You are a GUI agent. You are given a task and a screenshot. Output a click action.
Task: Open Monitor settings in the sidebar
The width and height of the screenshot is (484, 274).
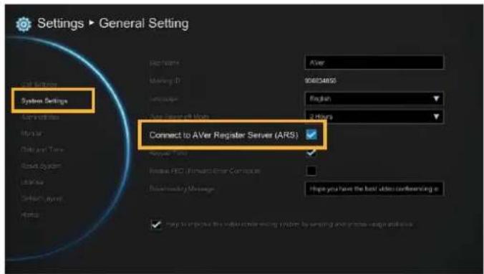tap(32, 133)
